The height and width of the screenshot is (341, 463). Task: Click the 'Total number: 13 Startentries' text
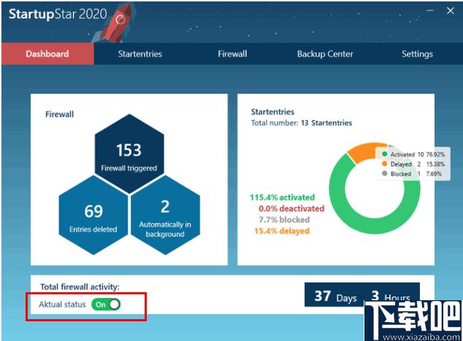click(302, 123)
